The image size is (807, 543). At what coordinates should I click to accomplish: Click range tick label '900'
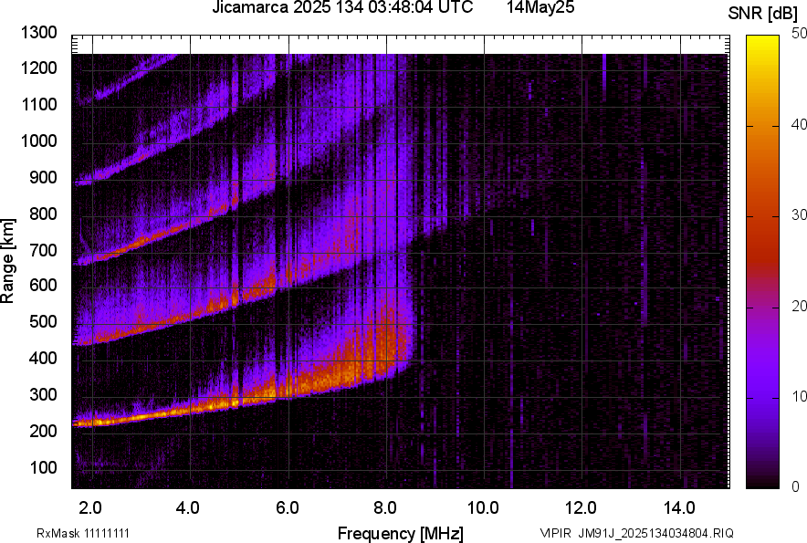click(x=43, y=178)
